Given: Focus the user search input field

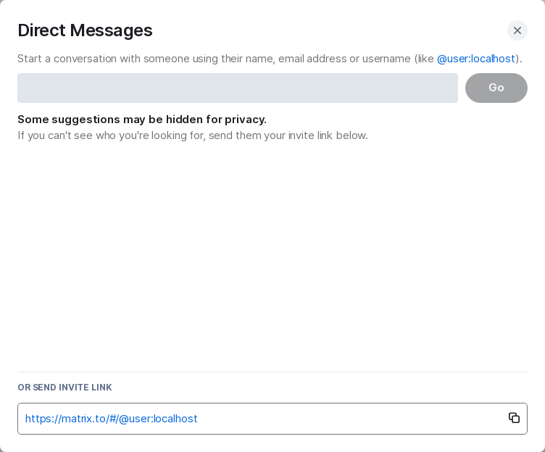Looking at the screenshot, I should pyautogui.click(x=238, y=88).
